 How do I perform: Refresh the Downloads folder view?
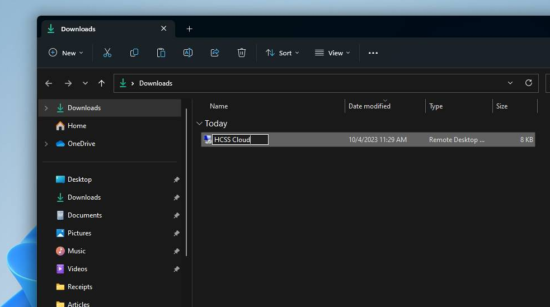(x=529, y=83)
